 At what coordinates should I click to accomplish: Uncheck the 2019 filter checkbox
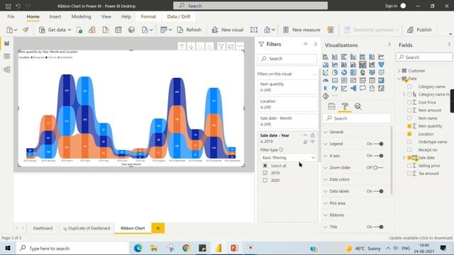tap(265, 173)
